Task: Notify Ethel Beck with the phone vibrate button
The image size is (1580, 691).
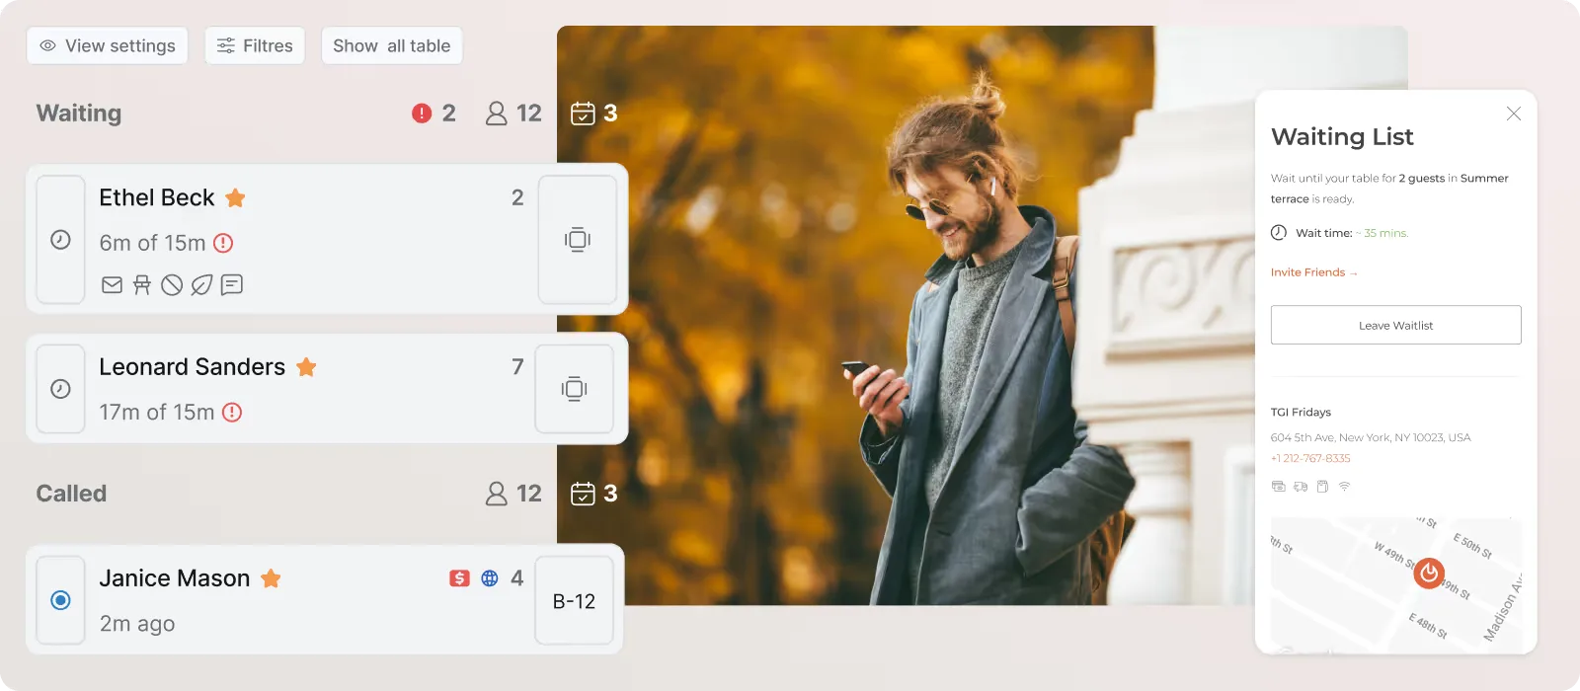Action: pyautogui.click(x=578, y=240)
